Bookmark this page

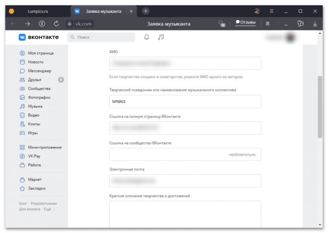coord(268,24)
